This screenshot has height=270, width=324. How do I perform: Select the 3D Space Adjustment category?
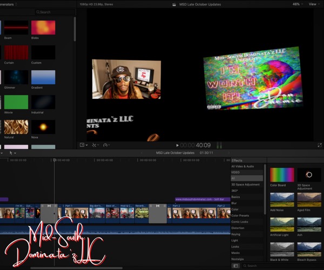[x=247, y=185]
